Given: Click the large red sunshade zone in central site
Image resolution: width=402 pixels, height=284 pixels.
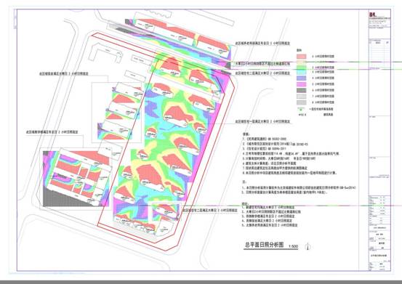Looking at the screenshot, I should pyautogui.click(x=150, y=176).
